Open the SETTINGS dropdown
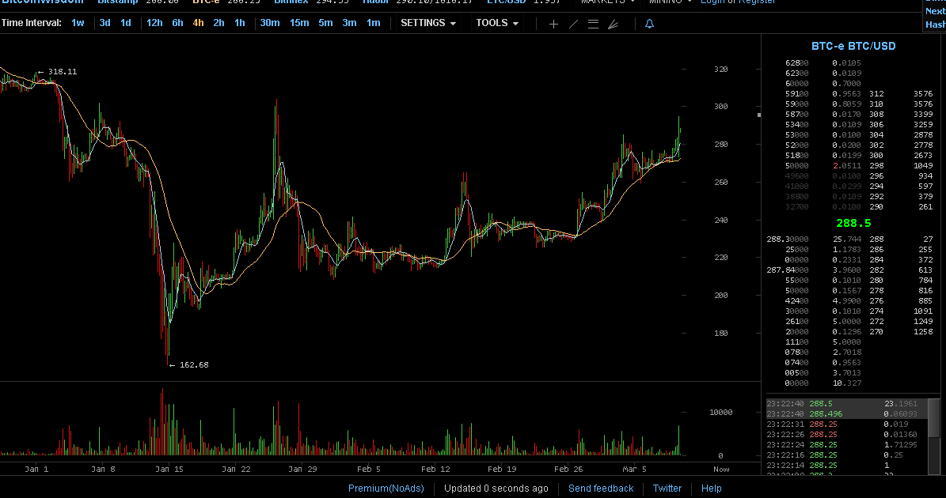This screenshot has height=498, width=946. (x=428, y=23)
